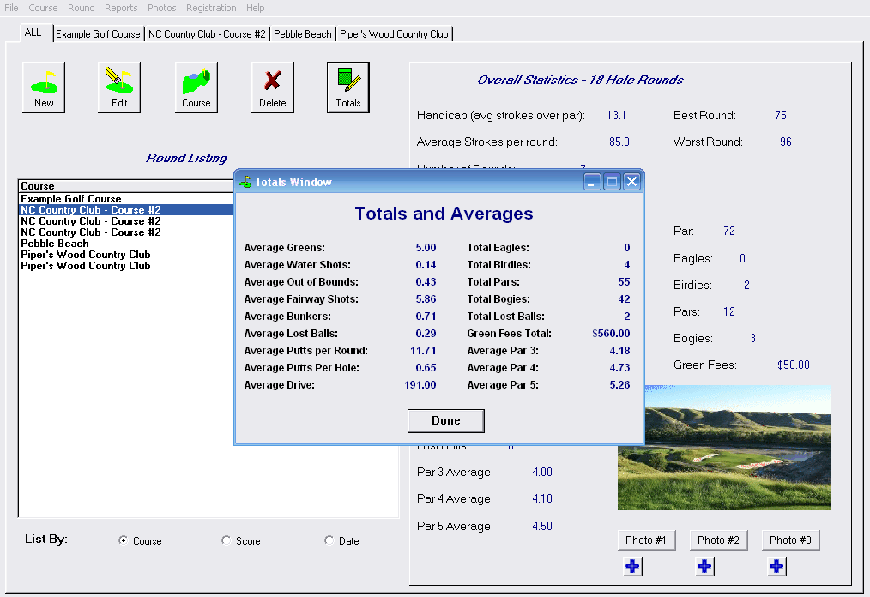Click the plus icon below Photo #2

click(x=704, y=566)
